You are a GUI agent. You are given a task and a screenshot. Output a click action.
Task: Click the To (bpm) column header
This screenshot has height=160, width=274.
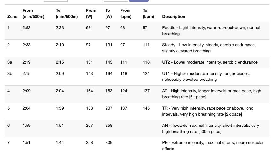pyautogui.click(x=148, y=13)
